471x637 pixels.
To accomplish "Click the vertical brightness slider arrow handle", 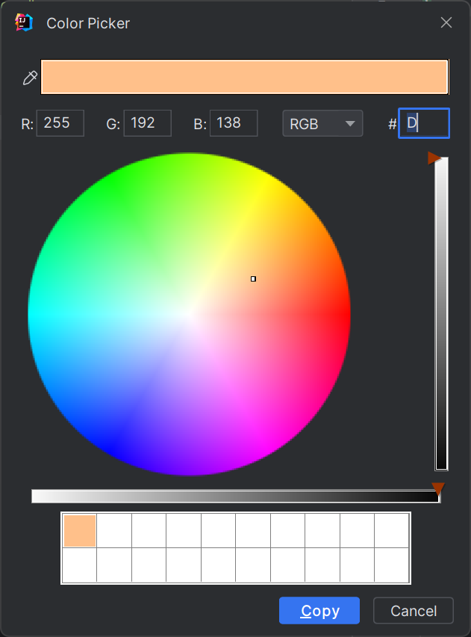I will pos(434,158).
